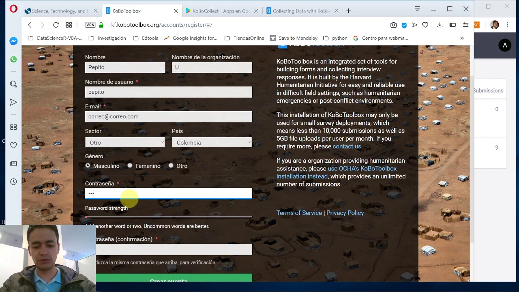Open Messenger in Opera sidebar
519x292 pixels.
coord(13,41)
